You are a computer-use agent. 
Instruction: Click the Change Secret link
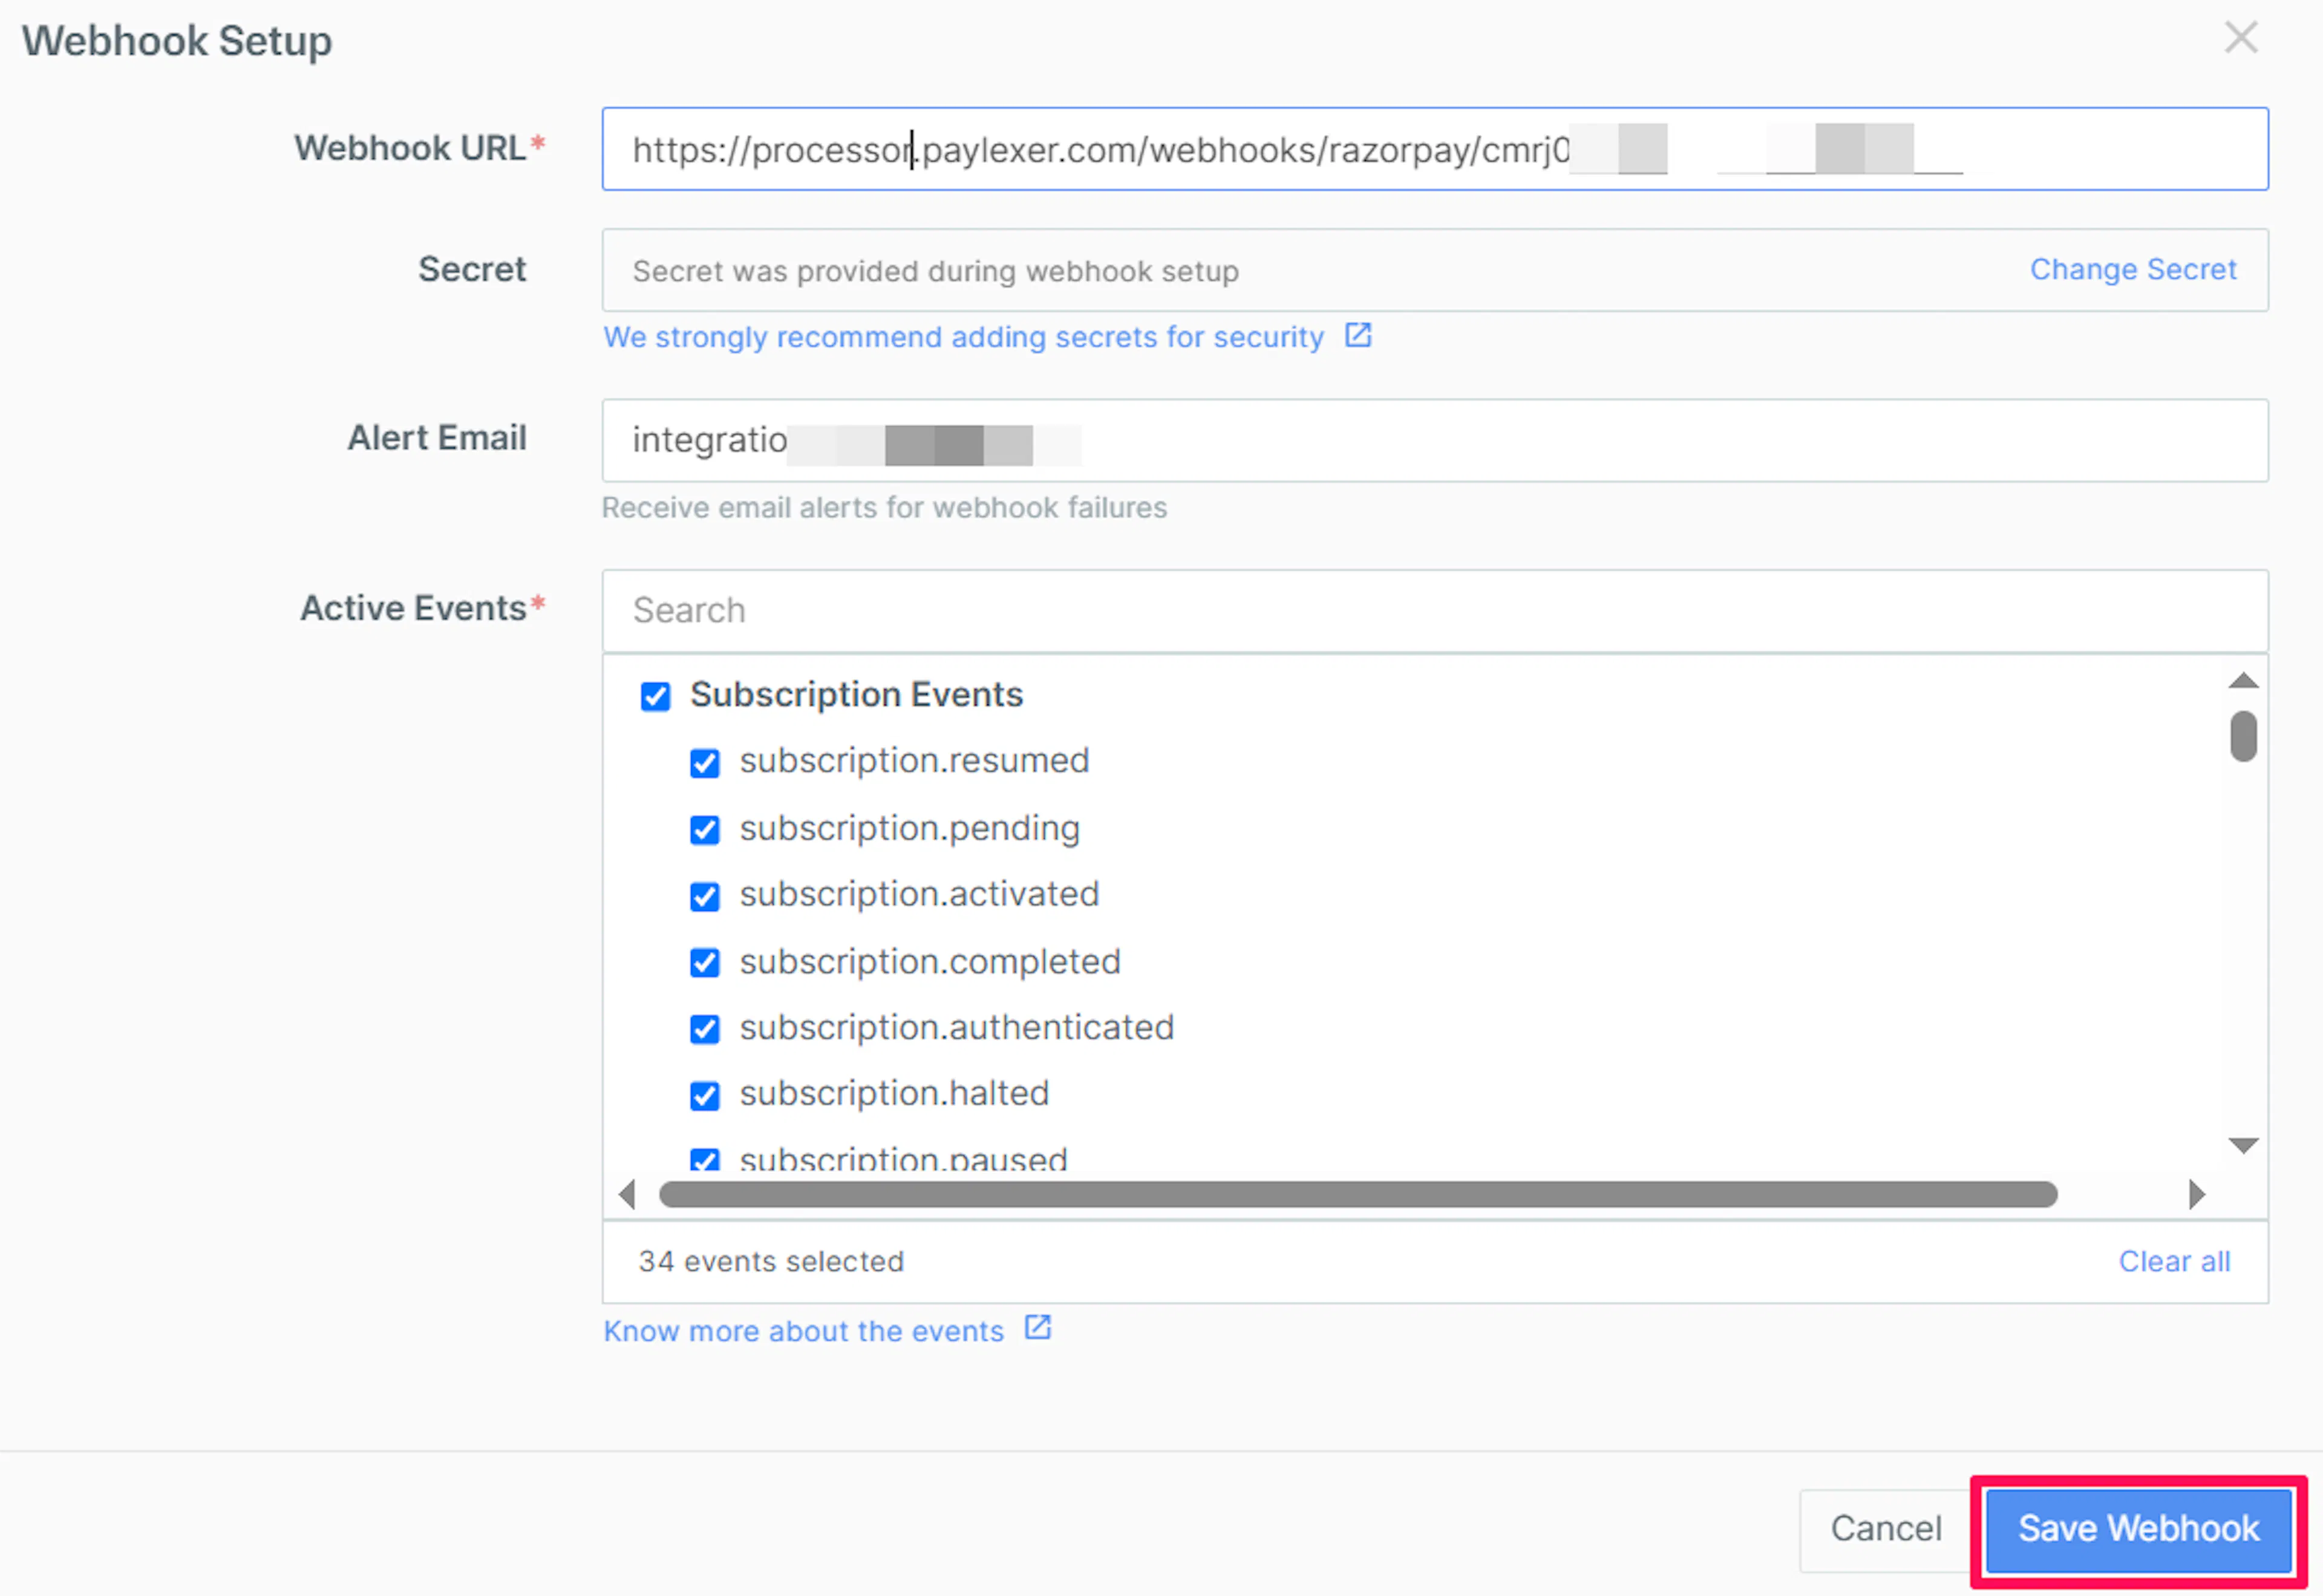pyautogui.click(x=2132, y=269)
